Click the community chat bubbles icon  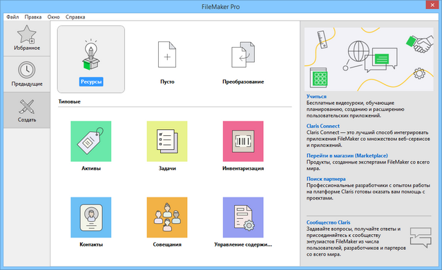pos(421,238)
